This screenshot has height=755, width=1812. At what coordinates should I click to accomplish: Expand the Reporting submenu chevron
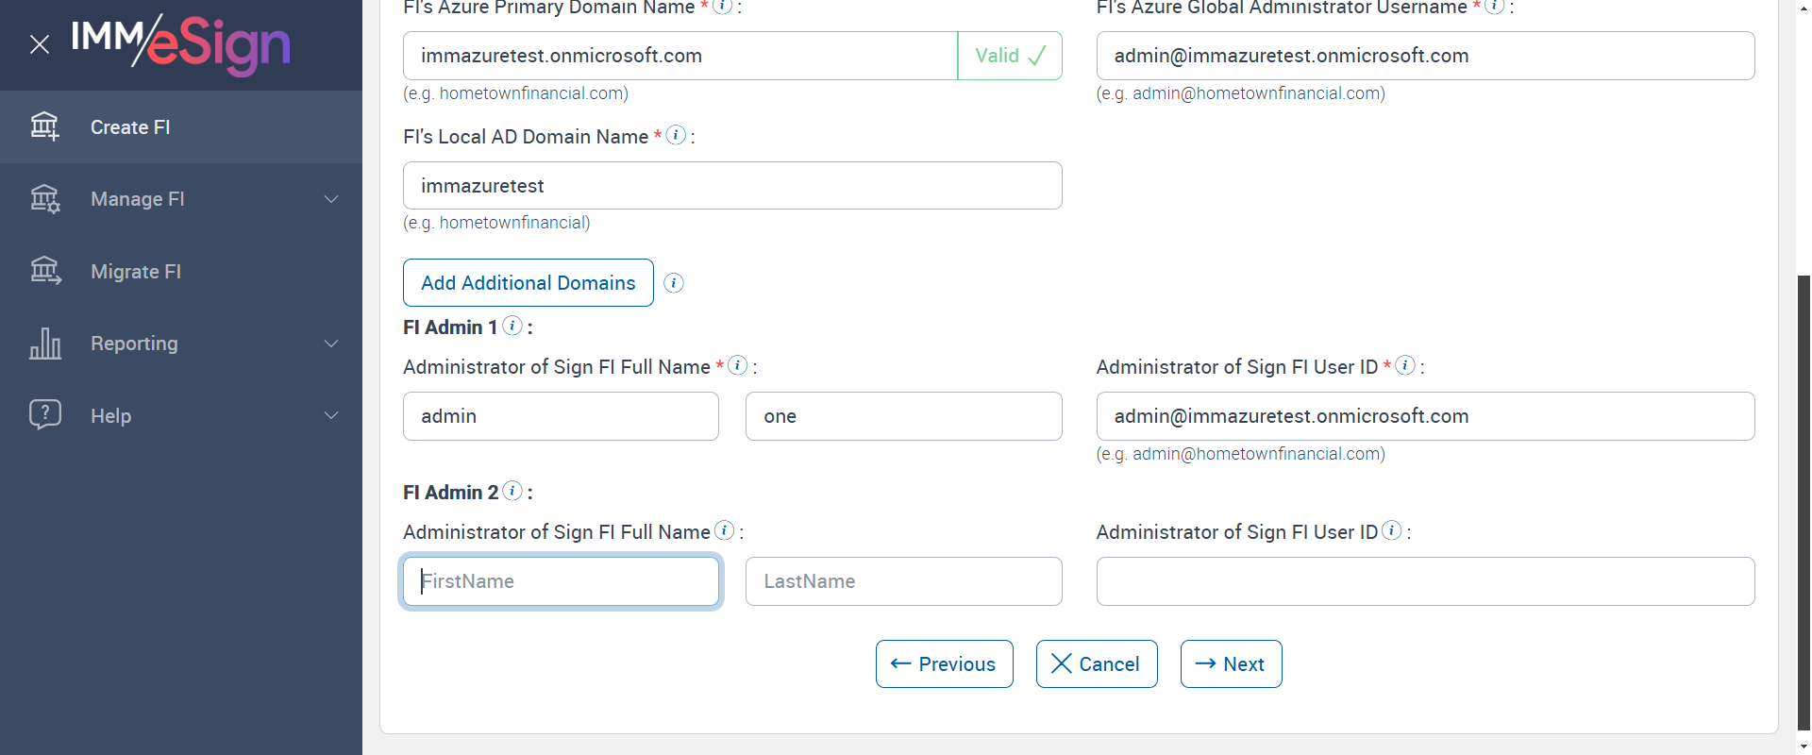pos(331,344)
